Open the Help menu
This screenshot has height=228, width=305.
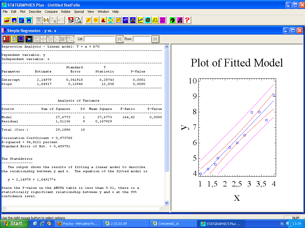[x=115, y=12]
